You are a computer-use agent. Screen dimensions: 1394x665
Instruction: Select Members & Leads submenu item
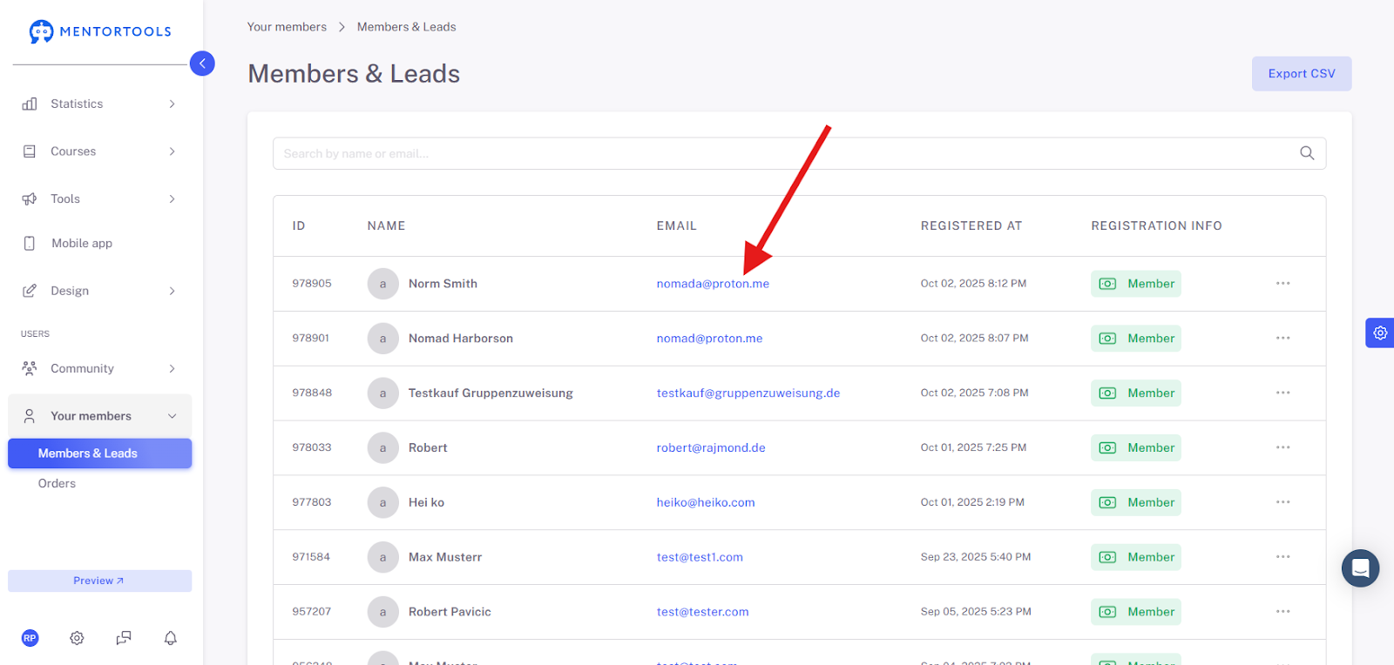point(100,453)
